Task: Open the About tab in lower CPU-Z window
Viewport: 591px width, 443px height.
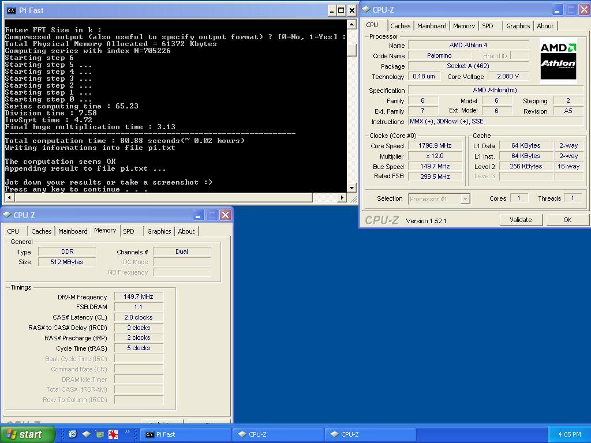Action: pos(186,231)
